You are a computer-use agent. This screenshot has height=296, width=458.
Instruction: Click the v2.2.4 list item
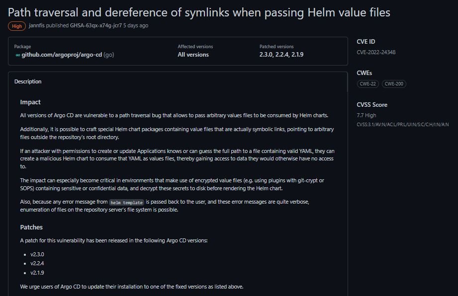pos(37,264)
